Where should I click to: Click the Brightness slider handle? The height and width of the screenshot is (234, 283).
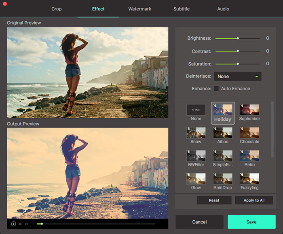[x=238, y=38]
